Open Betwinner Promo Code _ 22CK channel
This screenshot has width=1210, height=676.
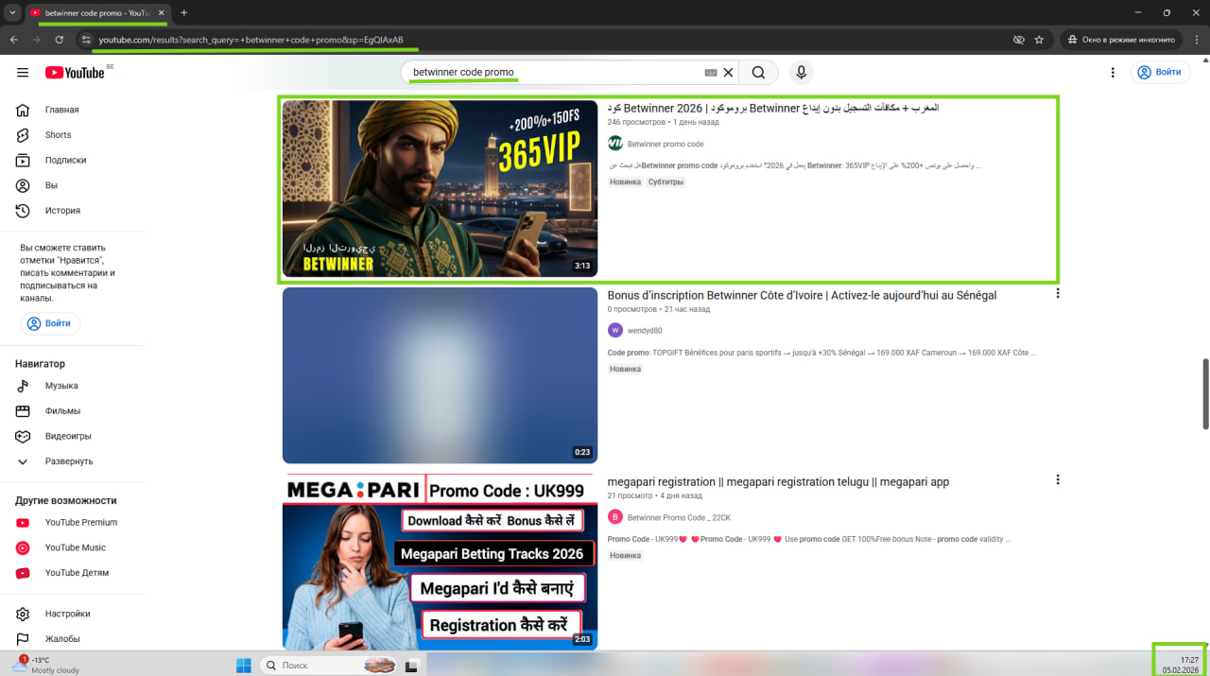click(679, 517)
